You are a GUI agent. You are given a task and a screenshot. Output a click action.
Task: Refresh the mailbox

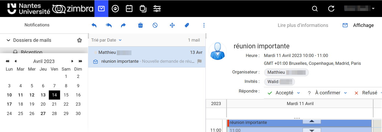coord(331,9)
